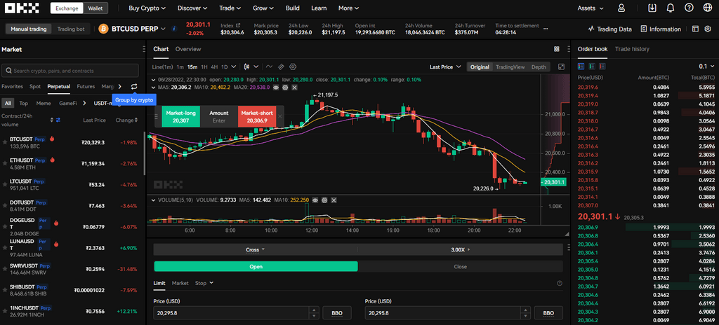Click the Group by crypto swap icon
Viewport: 719px width, 325px height.
(134, 86)
